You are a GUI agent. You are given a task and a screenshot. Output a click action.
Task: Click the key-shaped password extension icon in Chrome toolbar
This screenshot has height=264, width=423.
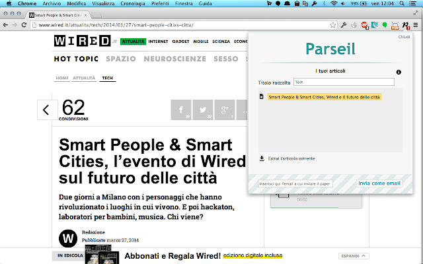(x=344, y=25)
